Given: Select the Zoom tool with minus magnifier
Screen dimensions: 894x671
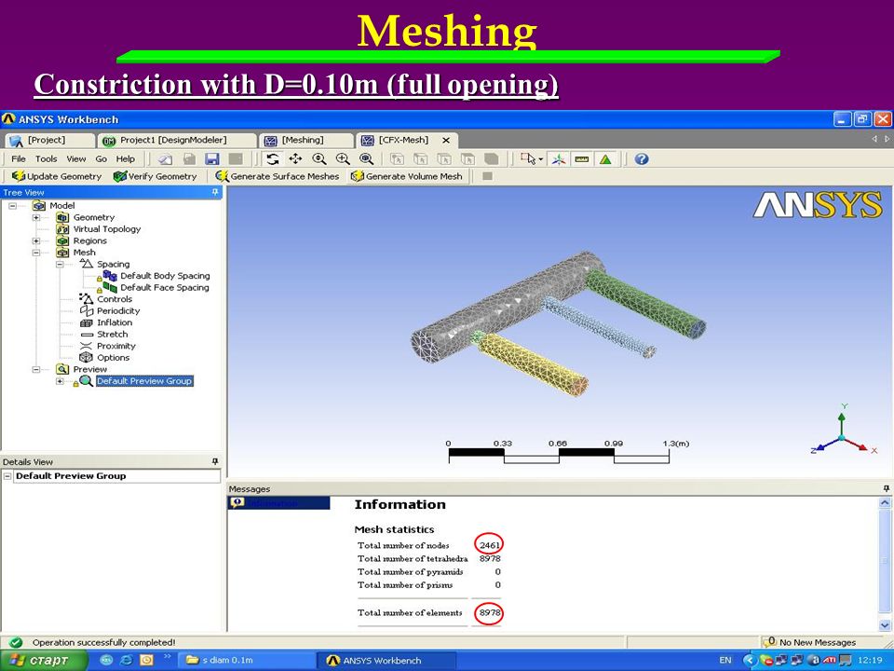Looking at the screenshot, I should 319,159.
